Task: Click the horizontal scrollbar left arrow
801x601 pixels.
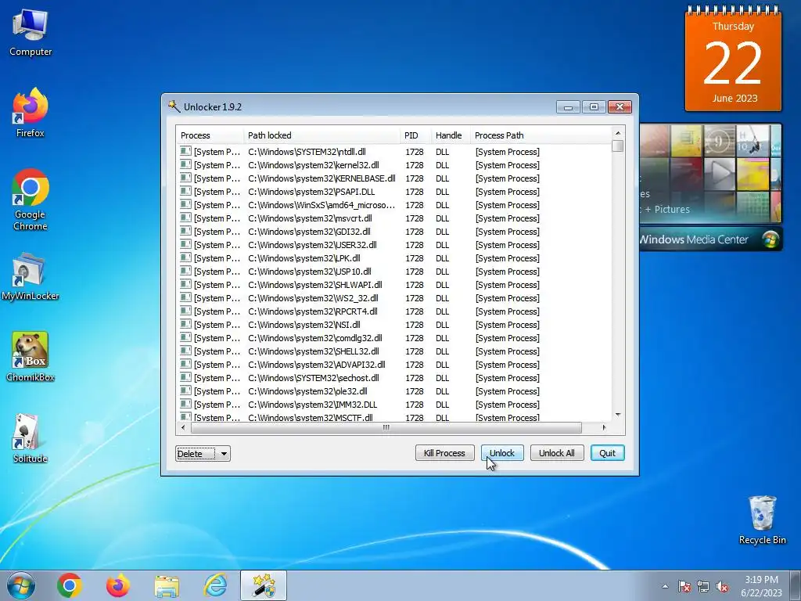Action: (x=183, y=427)
